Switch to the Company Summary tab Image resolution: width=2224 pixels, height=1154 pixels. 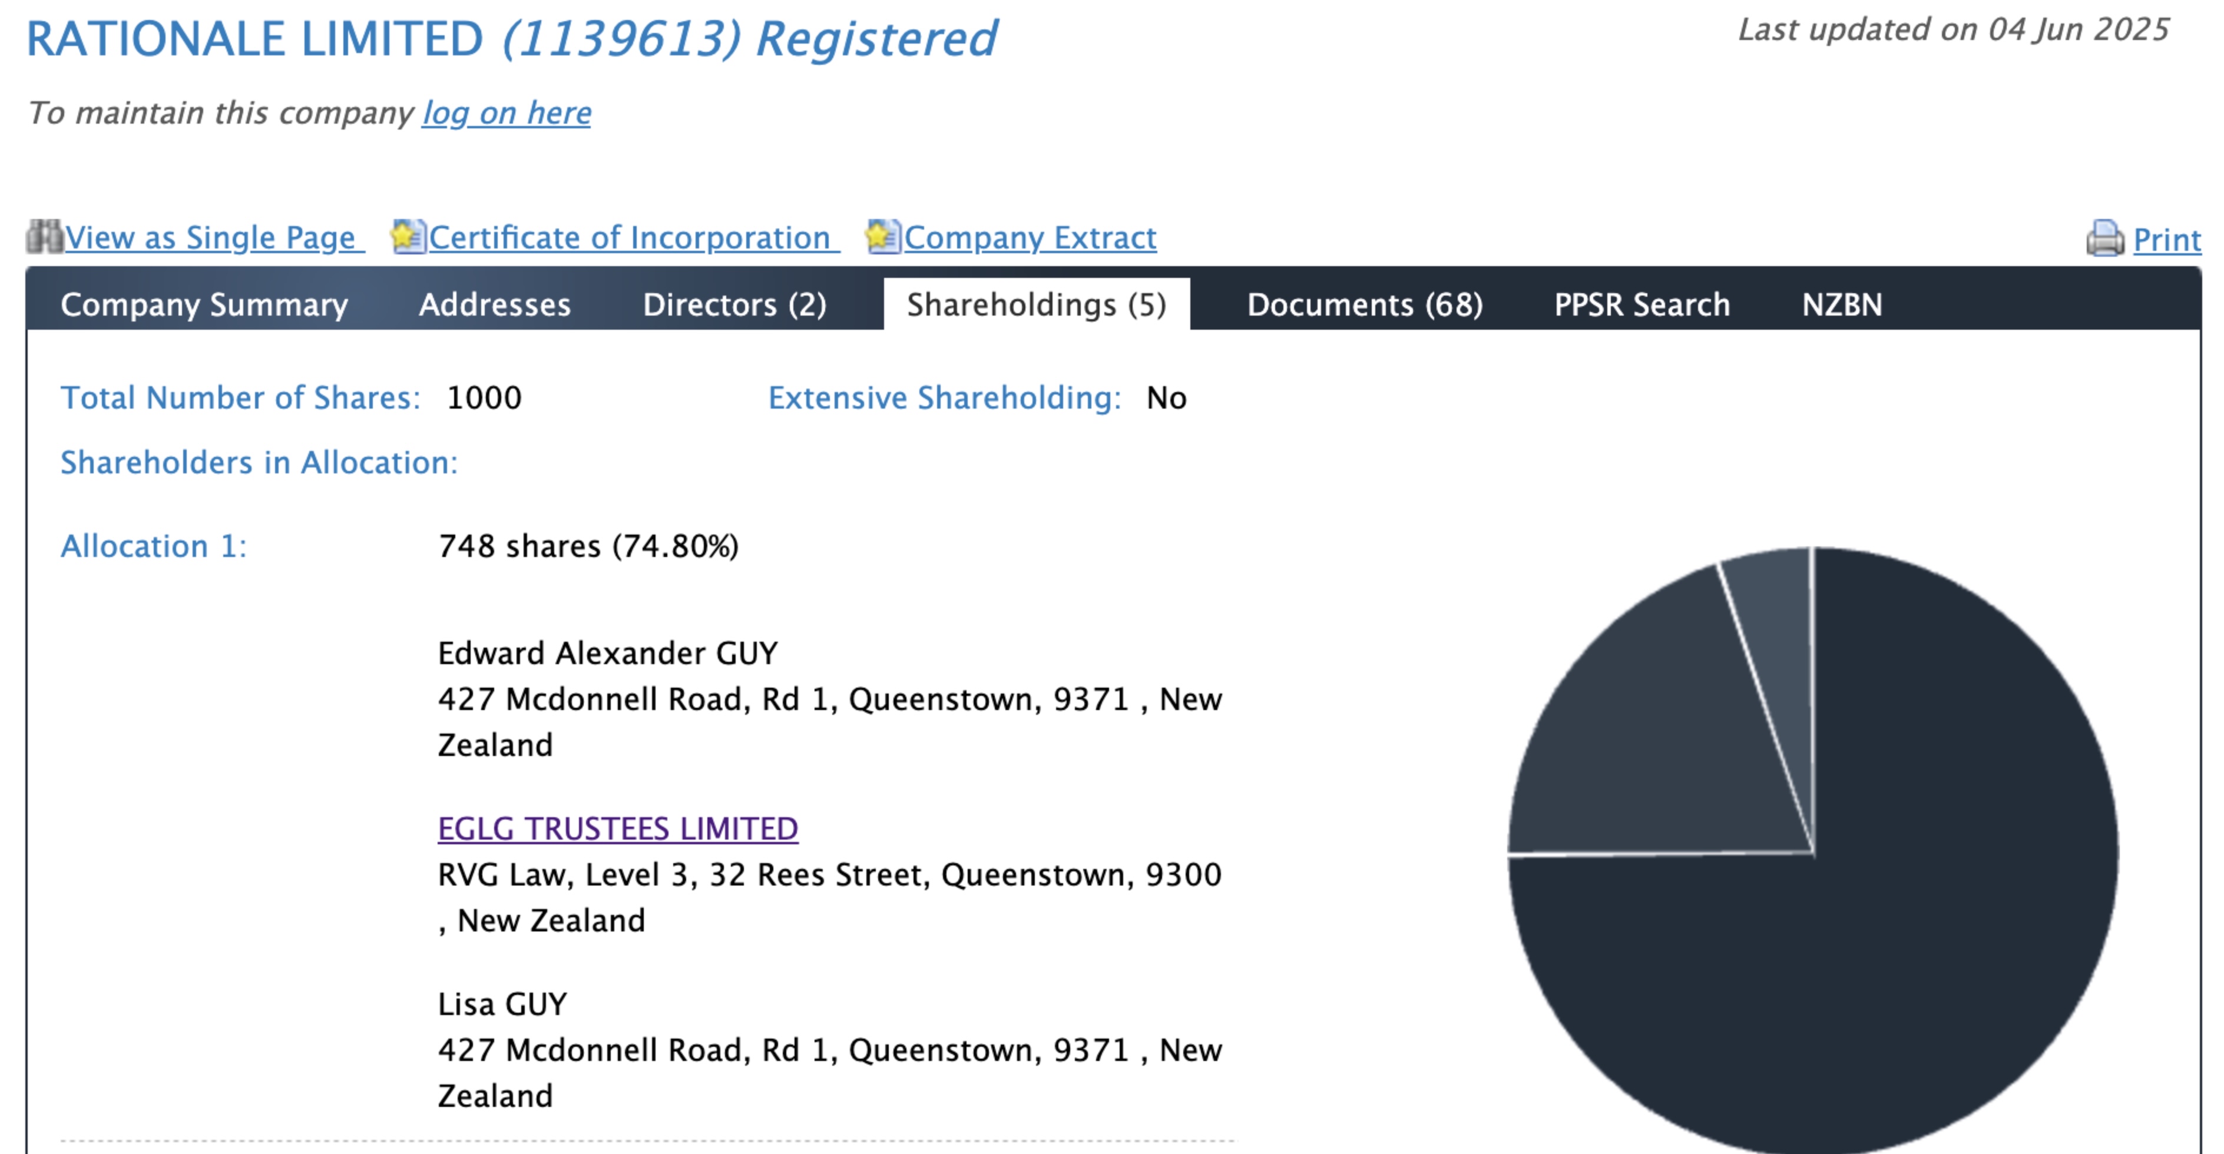pos(204,304)
